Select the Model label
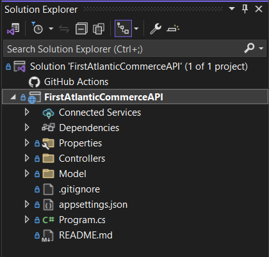Screen dimensions: 269x257 pyautogui.click(x=72, y=174)
